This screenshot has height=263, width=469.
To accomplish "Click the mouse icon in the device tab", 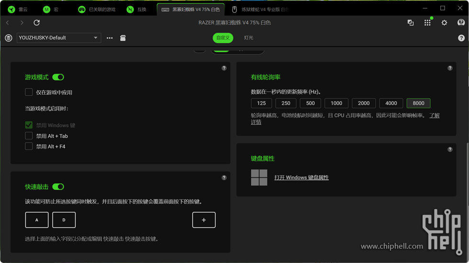I will pos(234,10).
